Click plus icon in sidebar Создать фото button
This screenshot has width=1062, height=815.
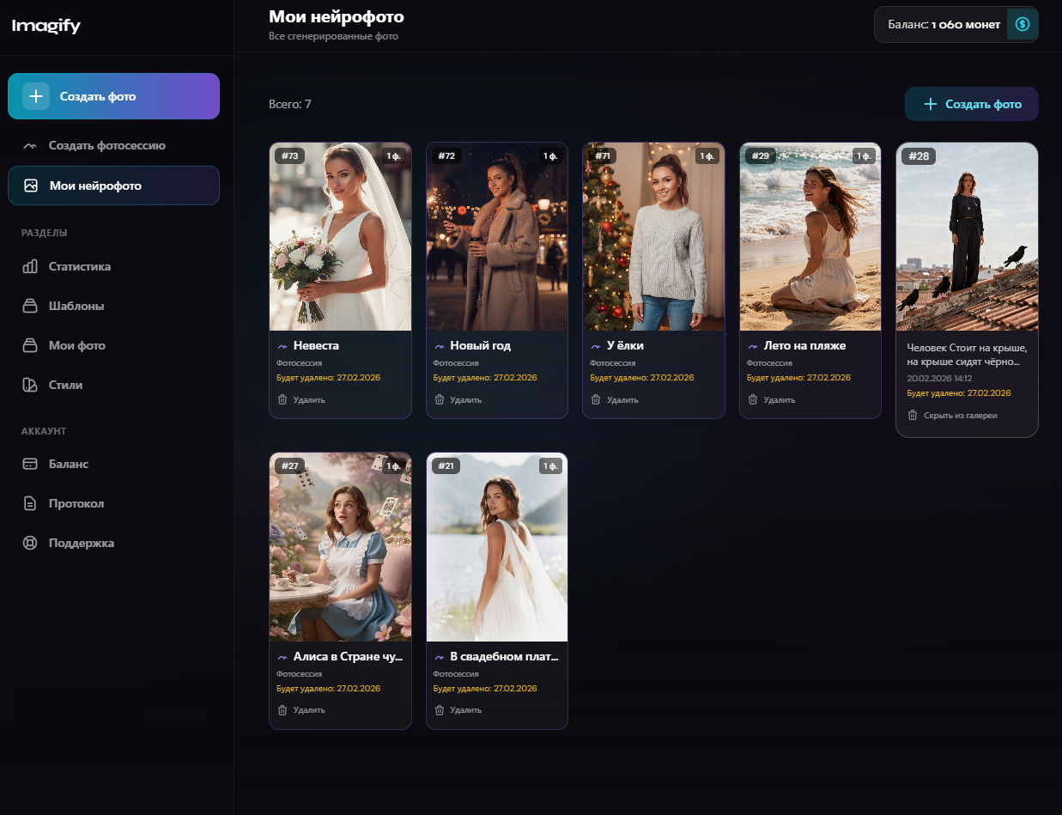click(x=36, y=96)
